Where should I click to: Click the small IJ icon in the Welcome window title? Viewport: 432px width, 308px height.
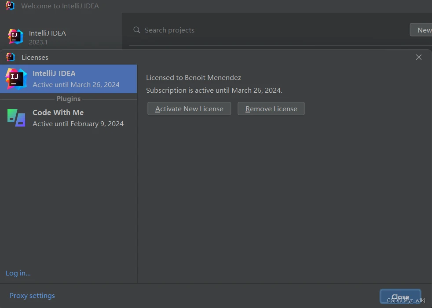coord(10,6)
